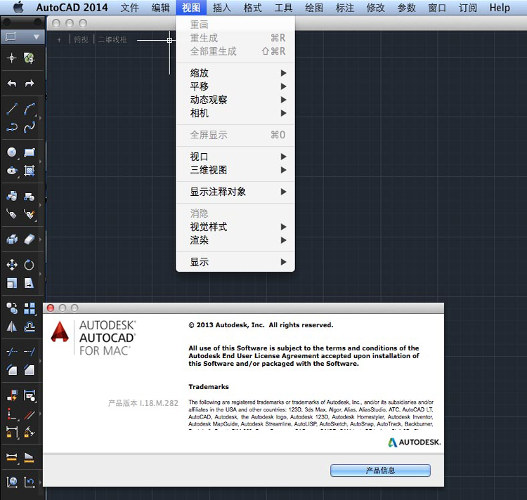Expand the 视口 submenu
527x500 pixels.
[235, 157]
